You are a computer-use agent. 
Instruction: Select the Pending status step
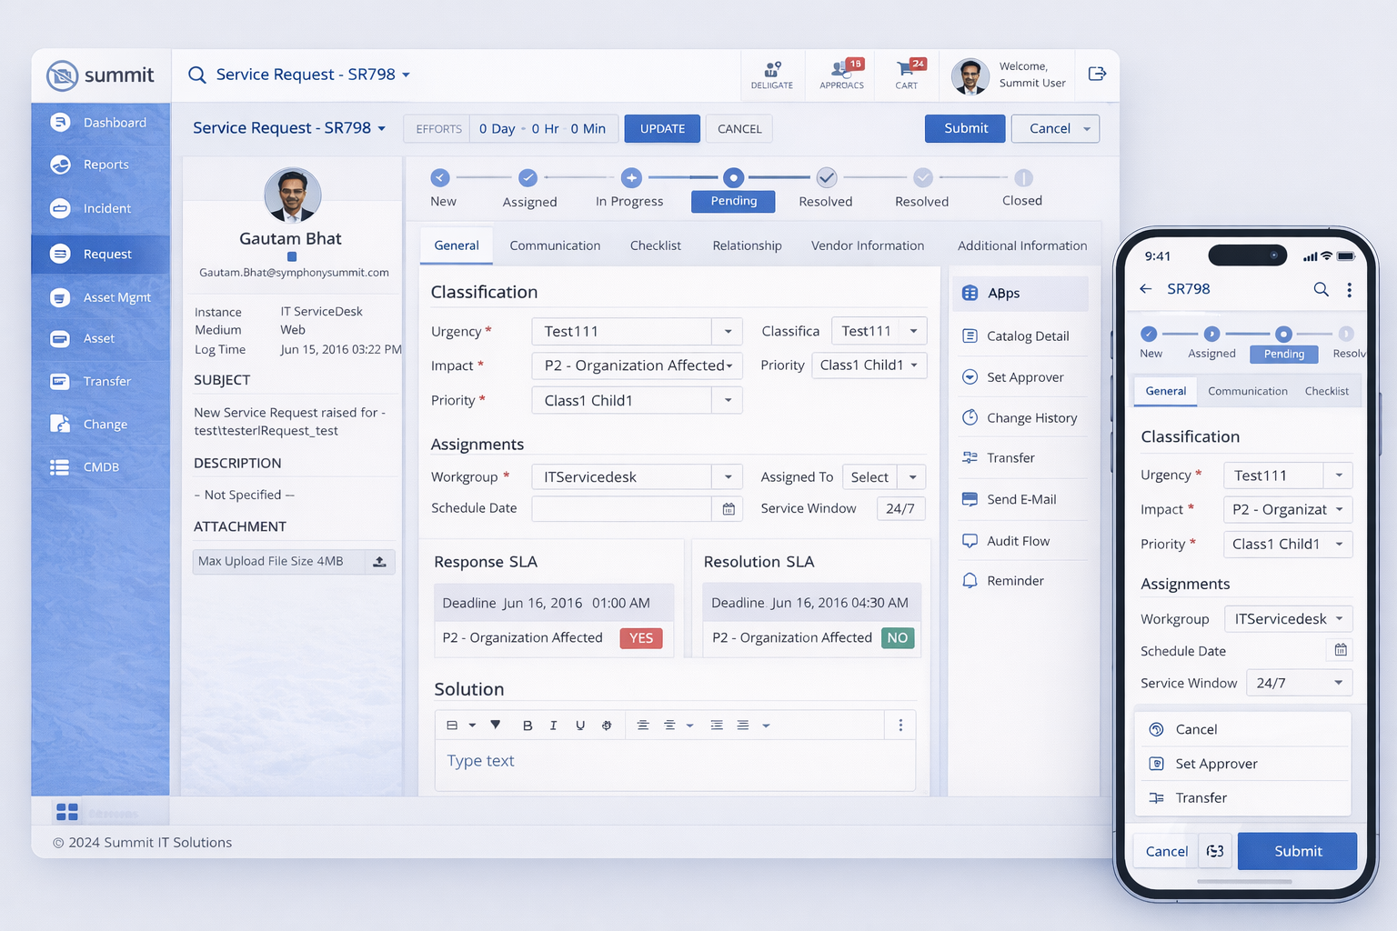click(733, 201)
